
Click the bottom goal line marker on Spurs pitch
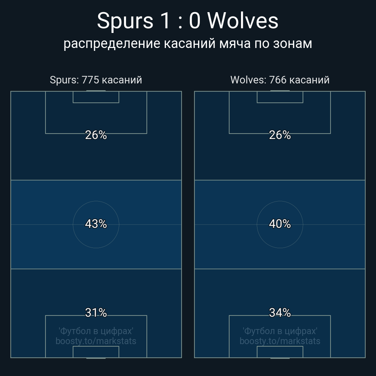pyautogui.click(x=96, y=358)
